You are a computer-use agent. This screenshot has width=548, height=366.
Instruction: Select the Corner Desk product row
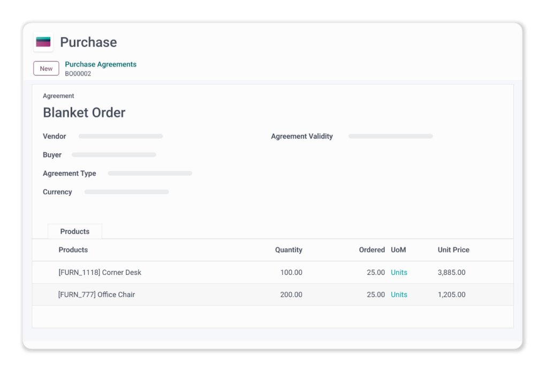pos(100,272)
